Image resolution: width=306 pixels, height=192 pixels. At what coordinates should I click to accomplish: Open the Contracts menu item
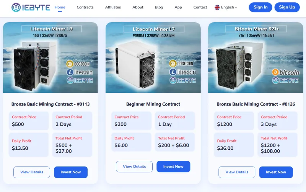point(85,7)
